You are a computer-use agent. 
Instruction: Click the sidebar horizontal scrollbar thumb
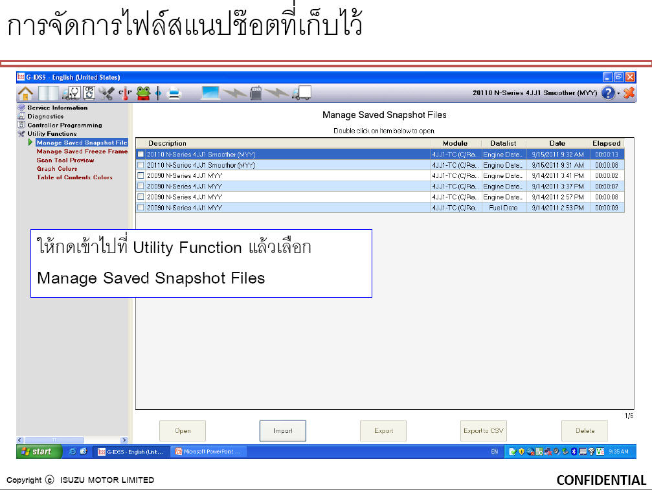click(x=54, y=440)
